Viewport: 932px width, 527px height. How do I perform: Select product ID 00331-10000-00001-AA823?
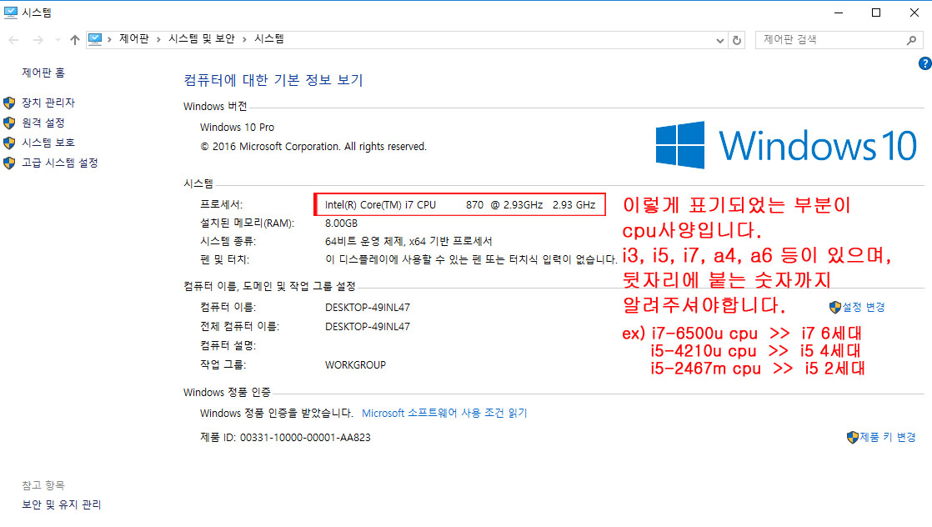[x=305, y=437]
